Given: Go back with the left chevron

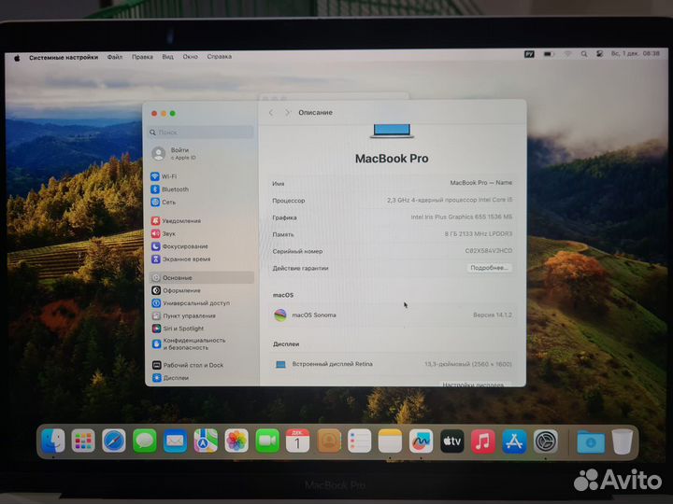Looking at the screenshot, I should (271, 112).
